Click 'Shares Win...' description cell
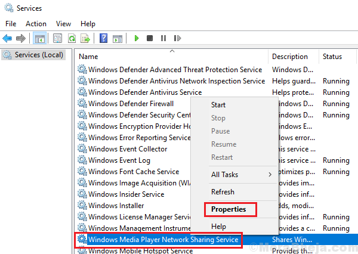Screen dimensions: 358x254 coord(292,240)
